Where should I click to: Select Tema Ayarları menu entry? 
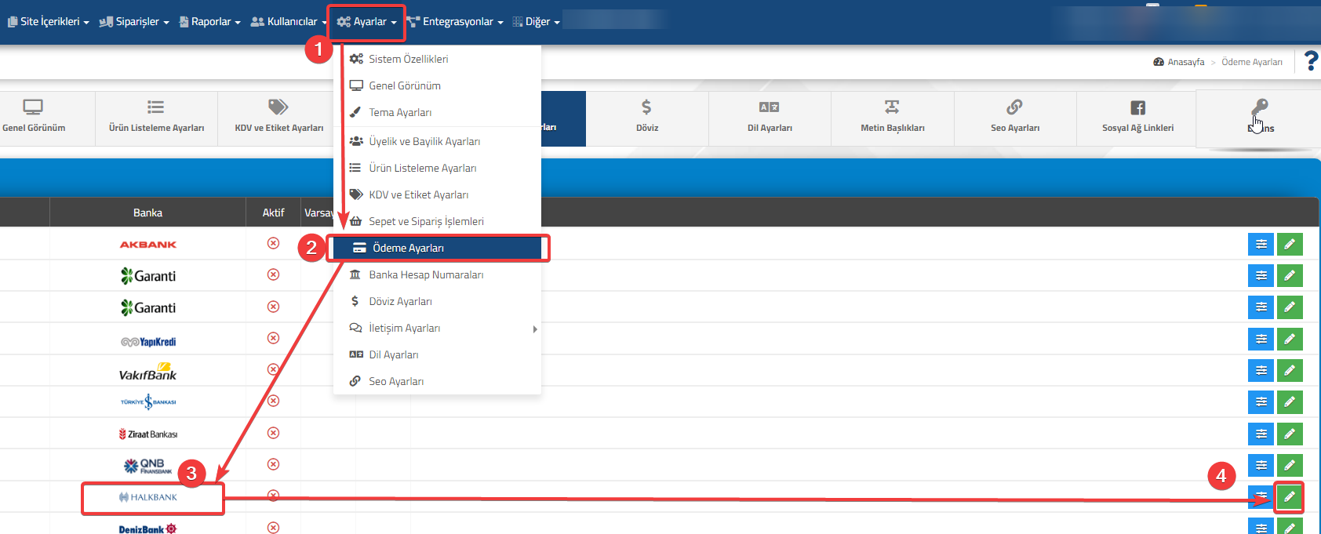click(x=437, y=112)
